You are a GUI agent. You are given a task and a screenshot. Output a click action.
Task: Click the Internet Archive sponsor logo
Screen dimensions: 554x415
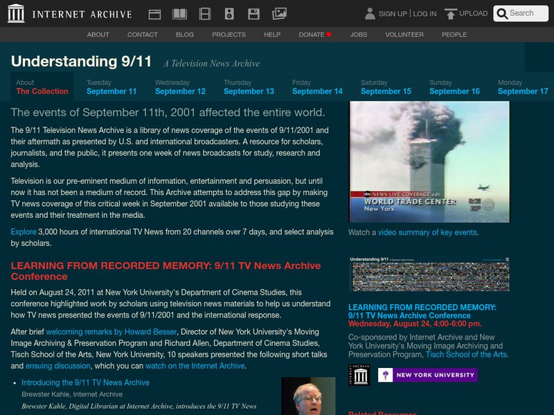click(359, 375)
